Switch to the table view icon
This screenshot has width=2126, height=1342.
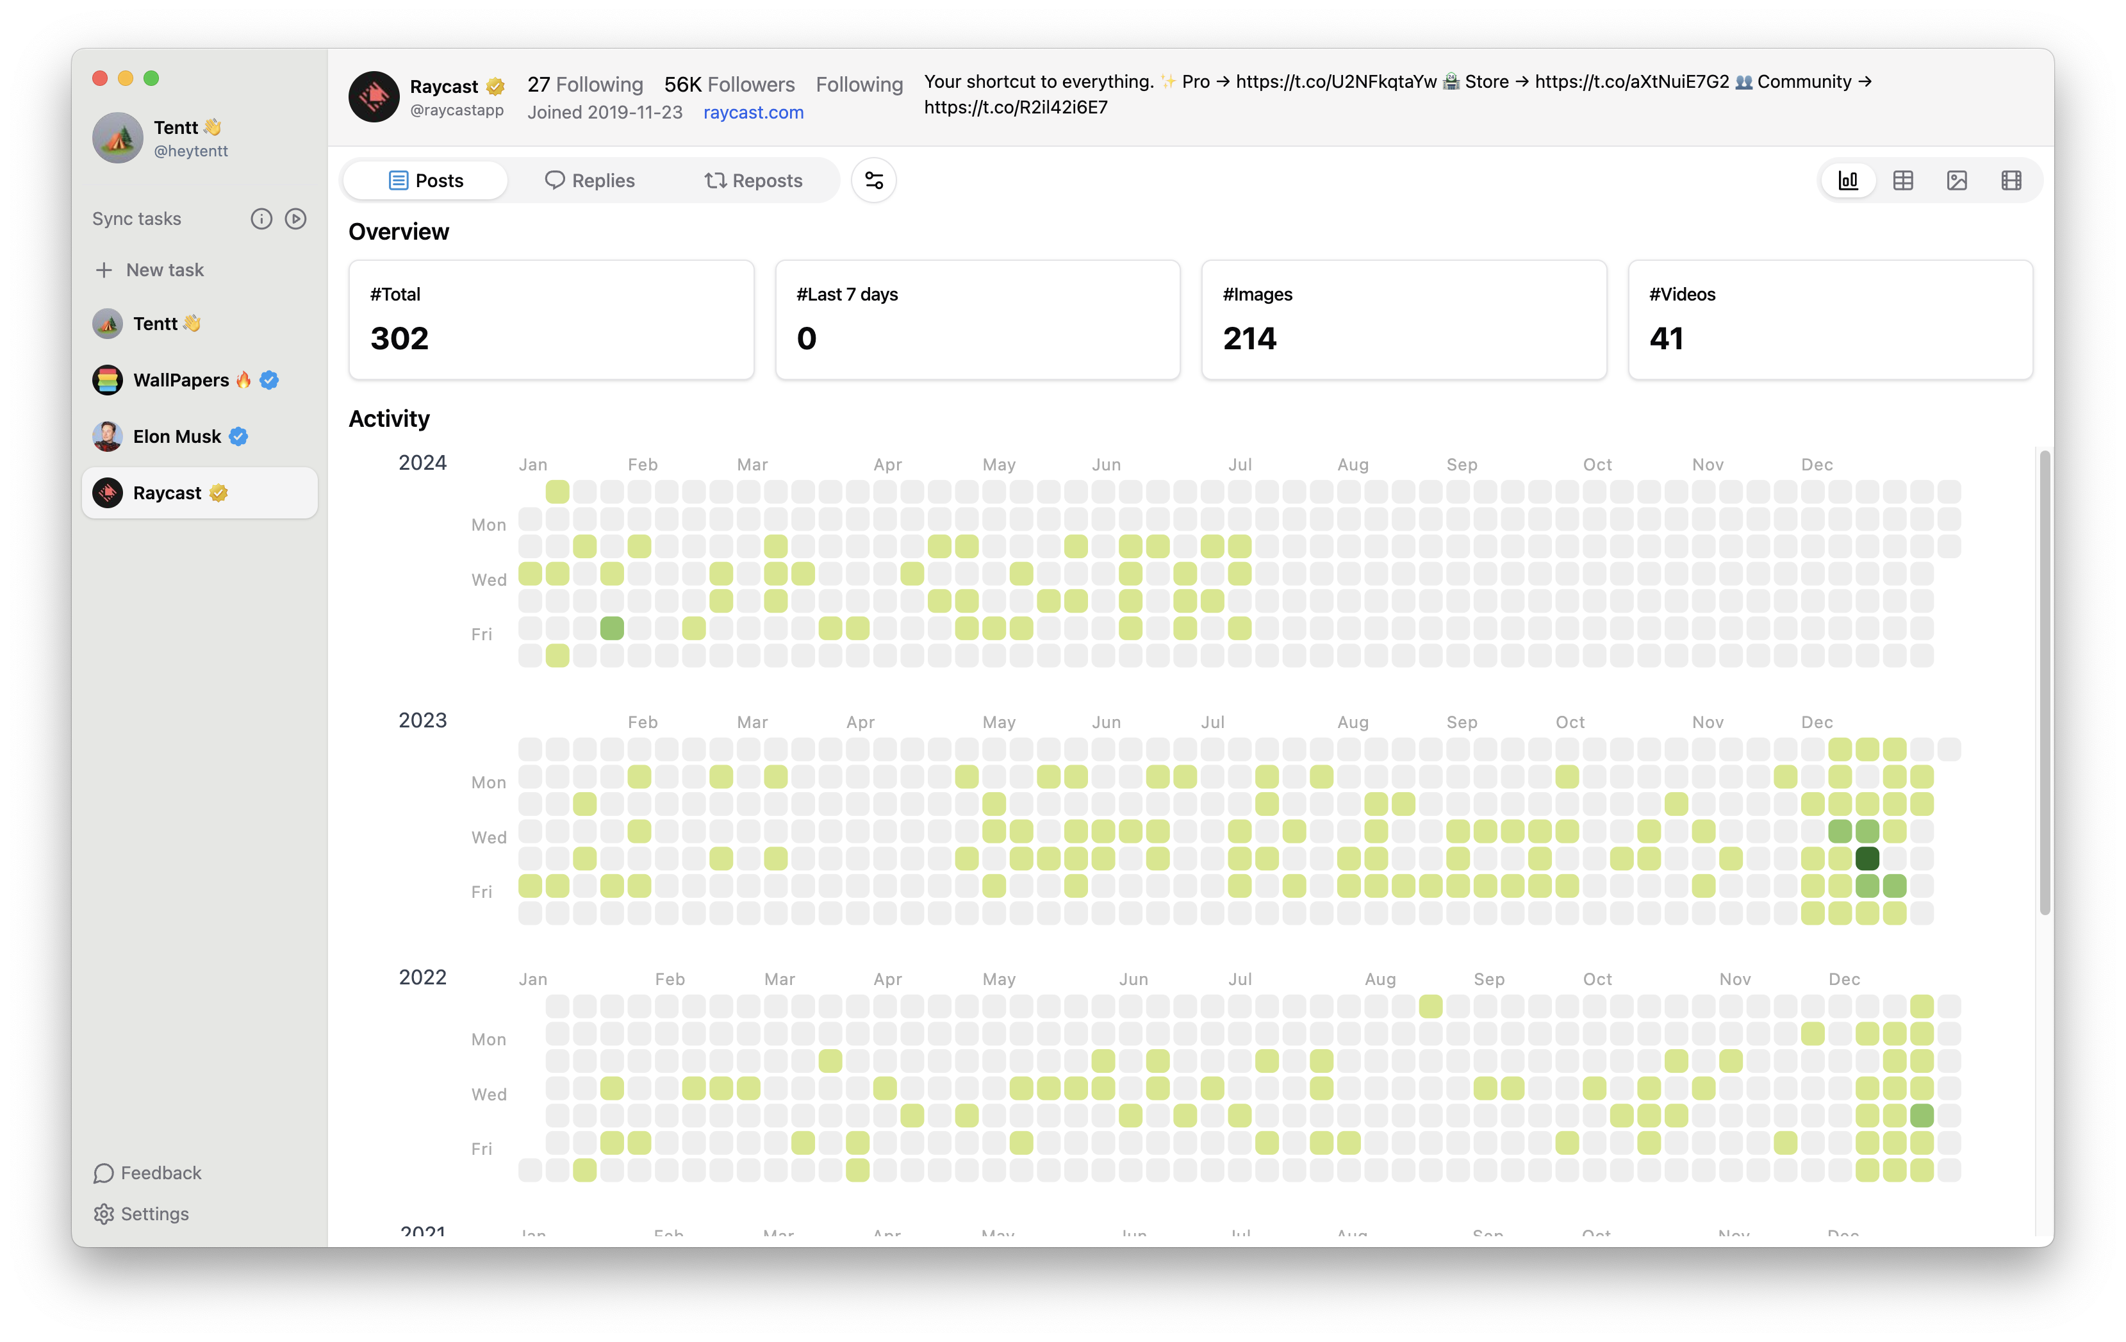[x=1902, y=180]
